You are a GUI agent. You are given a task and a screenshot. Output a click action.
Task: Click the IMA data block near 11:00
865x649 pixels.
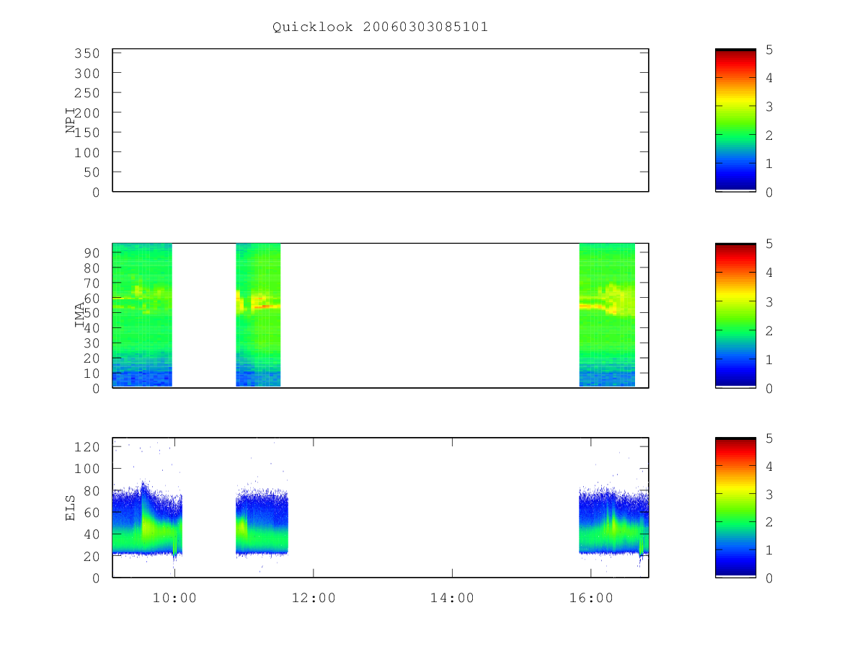[258, 315]
